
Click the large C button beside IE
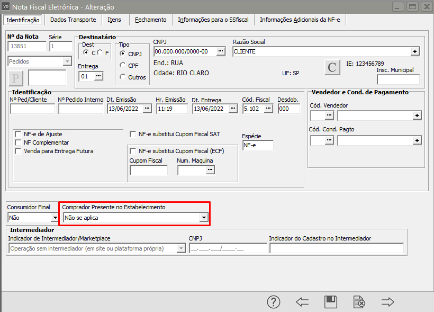tap(332, 68)
